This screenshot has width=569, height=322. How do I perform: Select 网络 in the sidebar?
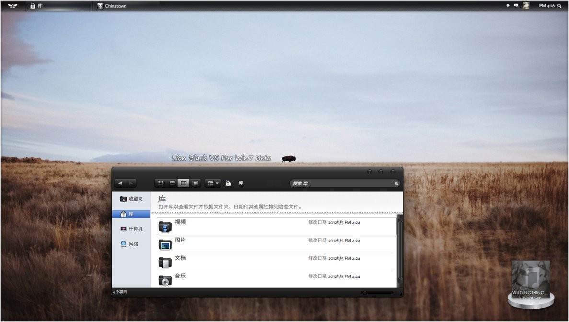click(x=129, y=244)
